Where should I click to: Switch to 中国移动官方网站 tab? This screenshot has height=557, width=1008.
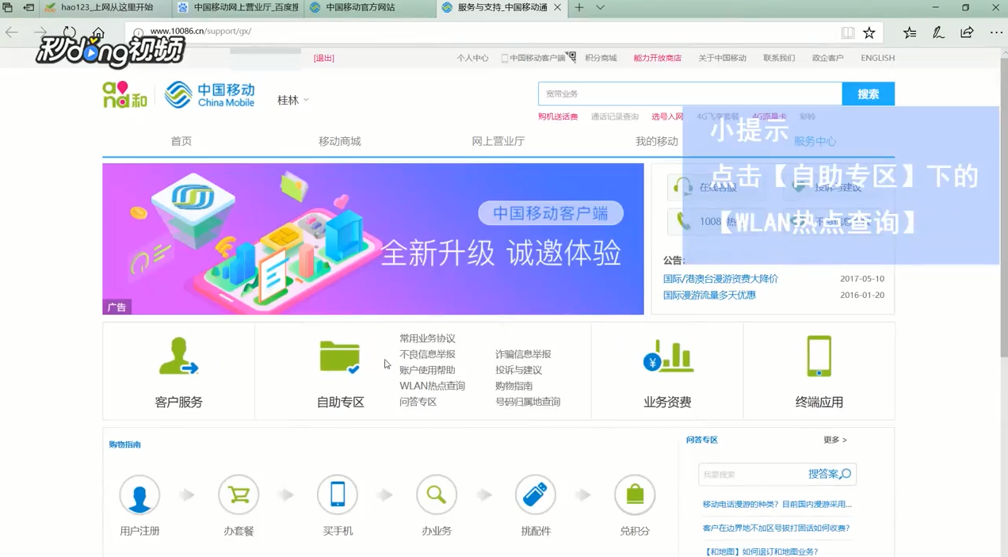(x=370, y=7)
